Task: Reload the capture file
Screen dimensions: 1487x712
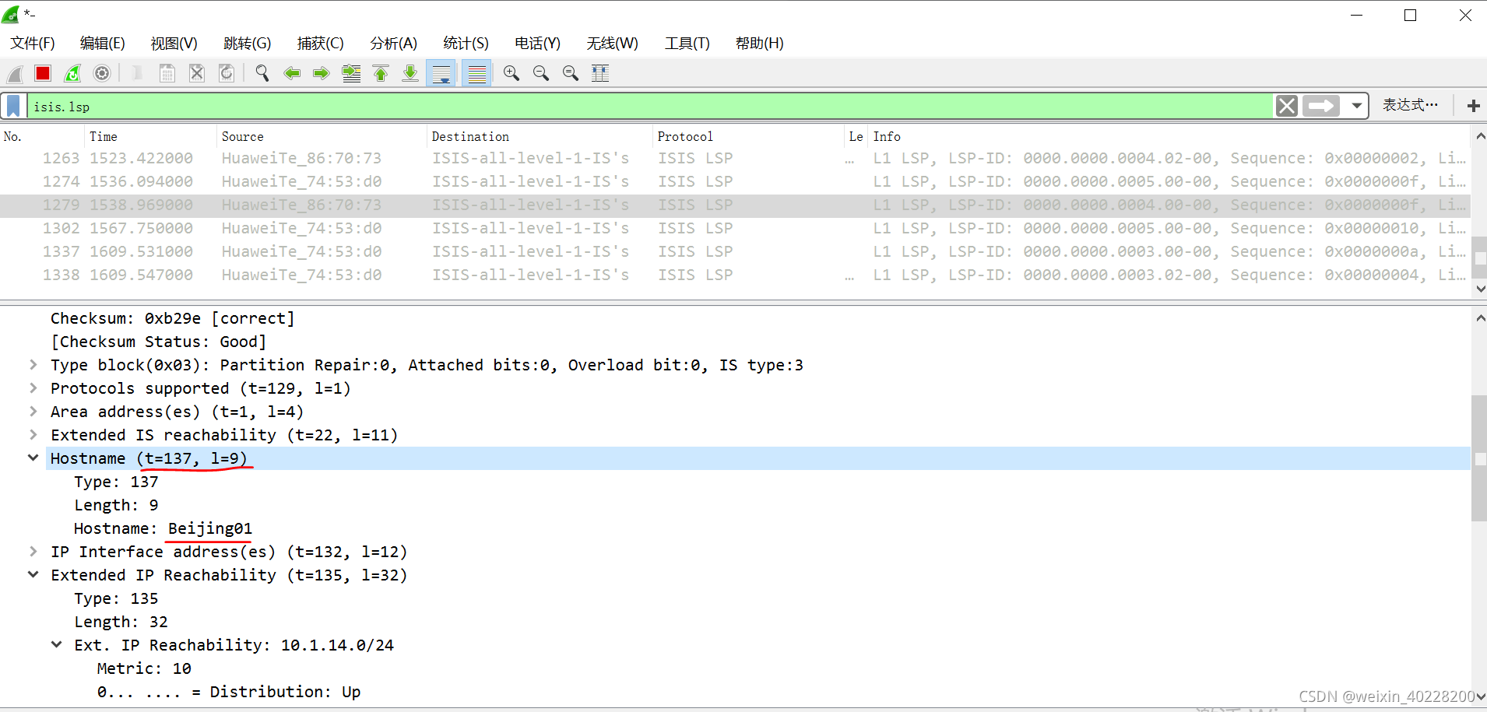Action: [x=227, y=73]
